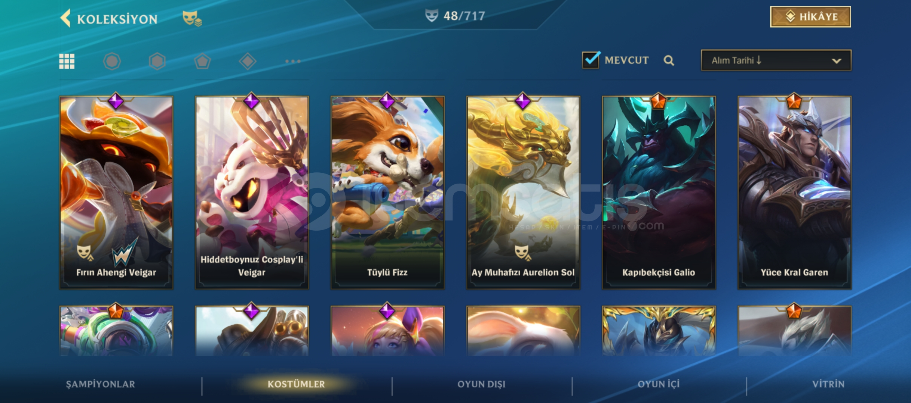The height and width of the screenshot is (403, 911).
Task: Open the OYUN İÇİ tab
Action: tap(659, 384)
